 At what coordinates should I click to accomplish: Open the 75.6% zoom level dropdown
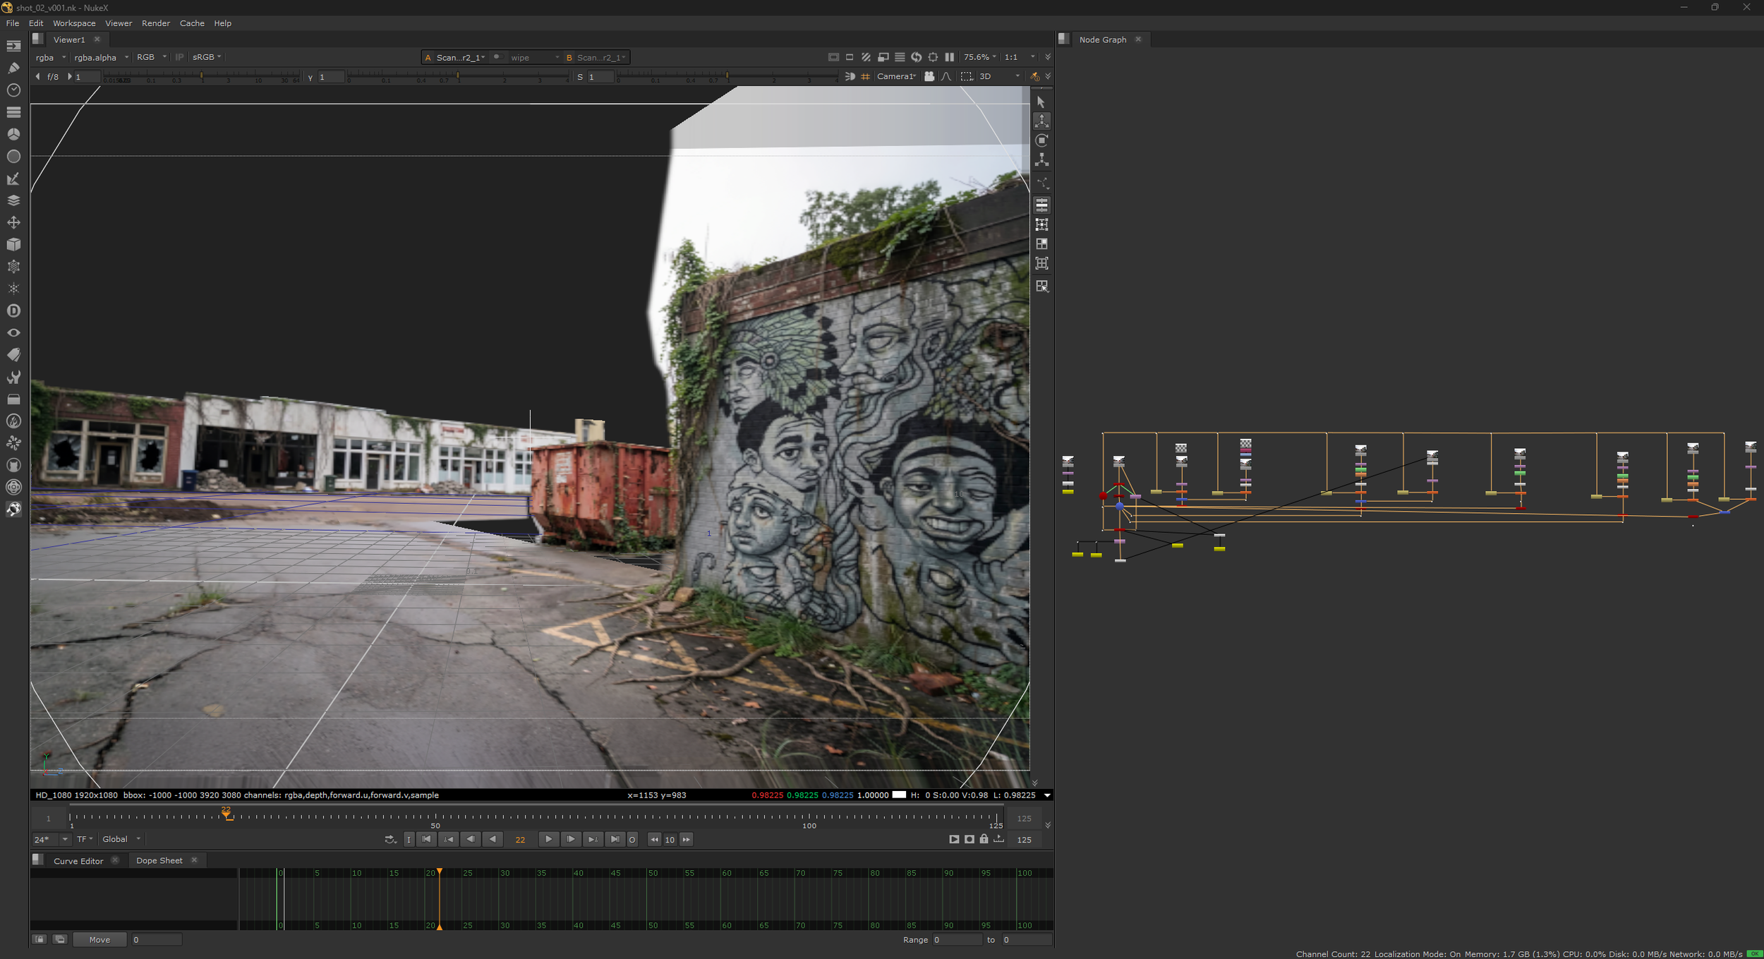click(980, 57)
